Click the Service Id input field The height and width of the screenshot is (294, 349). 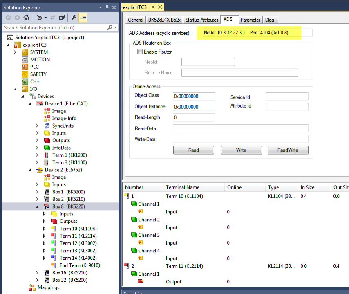[287, 97]
